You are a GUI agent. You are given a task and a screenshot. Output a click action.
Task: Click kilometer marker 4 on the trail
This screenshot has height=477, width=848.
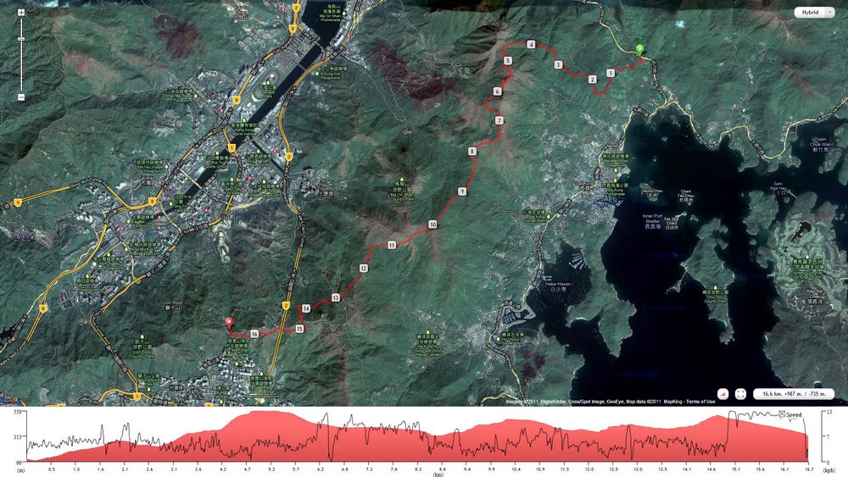click(x=531, y=44)
